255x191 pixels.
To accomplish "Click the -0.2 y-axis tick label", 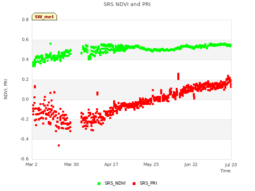I will [24, 119].
